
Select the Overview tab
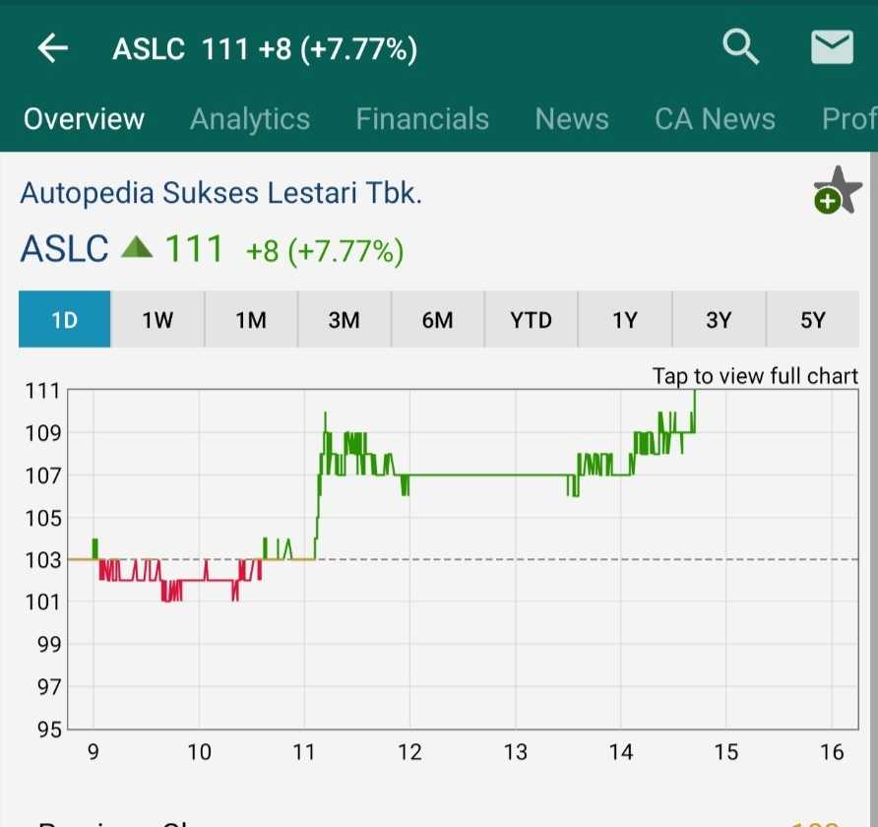tap(84, 119)
